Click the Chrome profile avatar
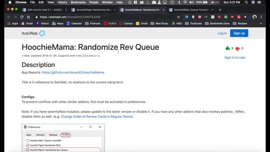Image resolution: width=270 pixels, height=152 pixels. pos(254,17)
